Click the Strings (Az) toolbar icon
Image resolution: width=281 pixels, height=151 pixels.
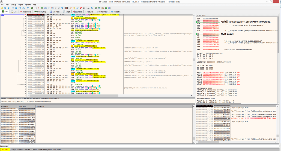[88, 8]
